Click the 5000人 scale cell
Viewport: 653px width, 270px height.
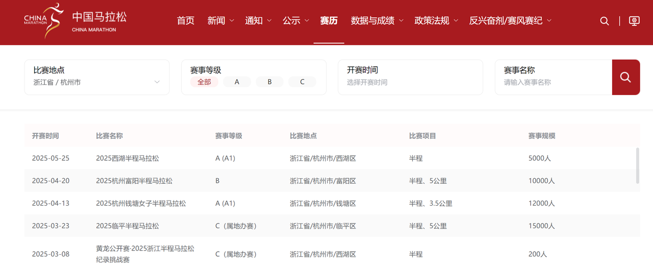pos(540,158)
